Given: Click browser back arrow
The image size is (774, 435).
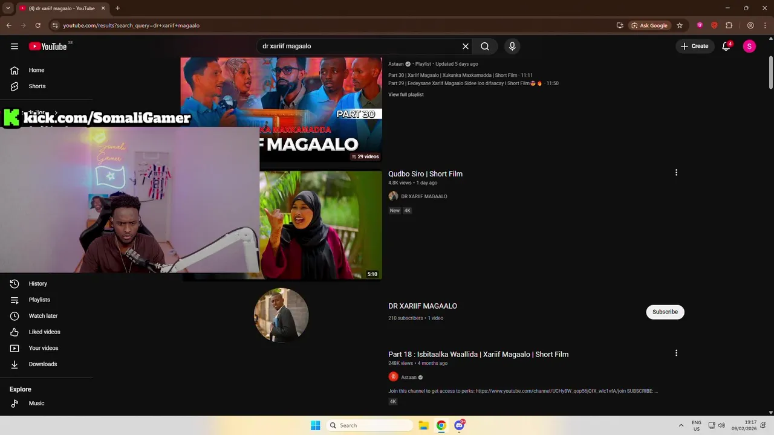Looking at the screenshot, I should point(8,25).
